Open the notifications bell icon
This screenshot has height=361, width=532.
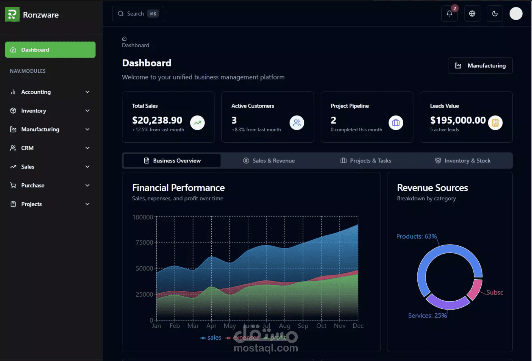pyautogui.click(x=449, y=14)
